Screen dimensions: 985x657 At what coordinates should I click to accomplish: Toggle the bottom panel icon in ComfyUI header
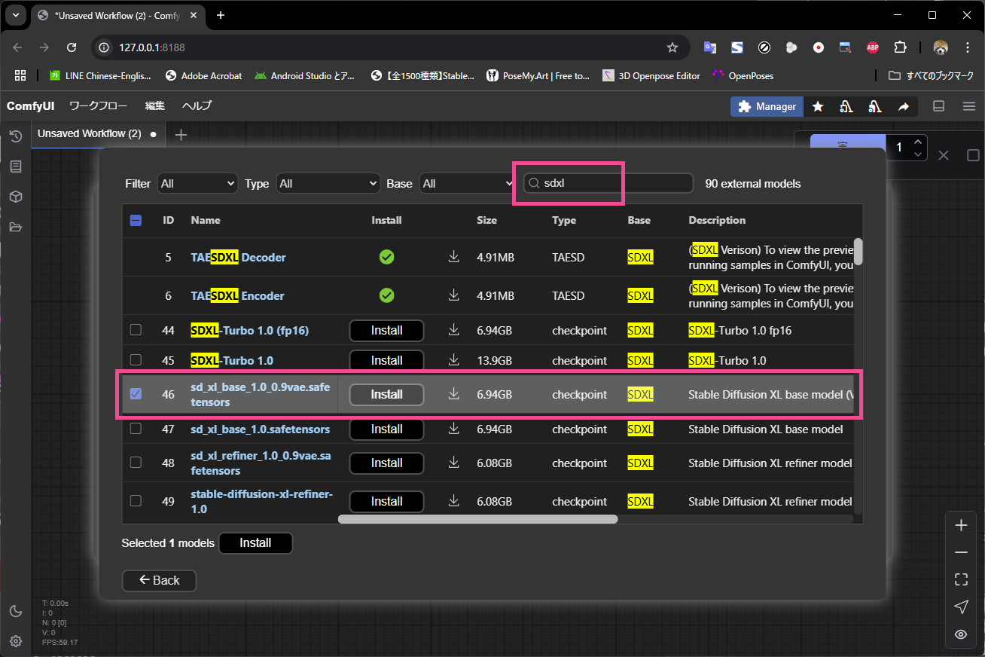point(939,106)
